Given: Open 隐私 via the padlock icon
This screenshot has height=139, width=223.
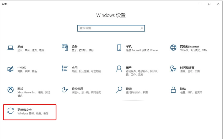Looking at the screenshot, I should coord(173,89).
